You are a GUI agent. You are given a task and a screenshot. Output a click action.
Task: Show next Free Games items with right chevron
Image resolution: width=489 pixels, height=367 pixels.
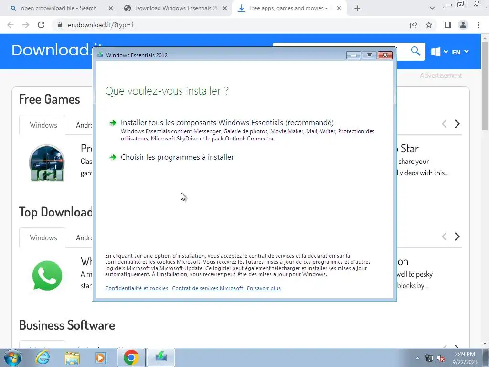point(457,124)
